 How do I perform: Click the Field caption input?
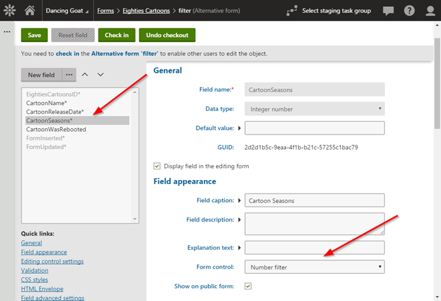[x=314, y=200]
